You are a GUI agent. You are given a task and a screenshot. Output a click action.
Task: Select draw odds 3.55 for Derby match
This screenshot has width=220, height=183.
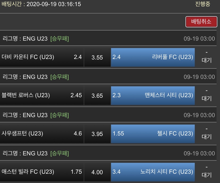(97, 57)
